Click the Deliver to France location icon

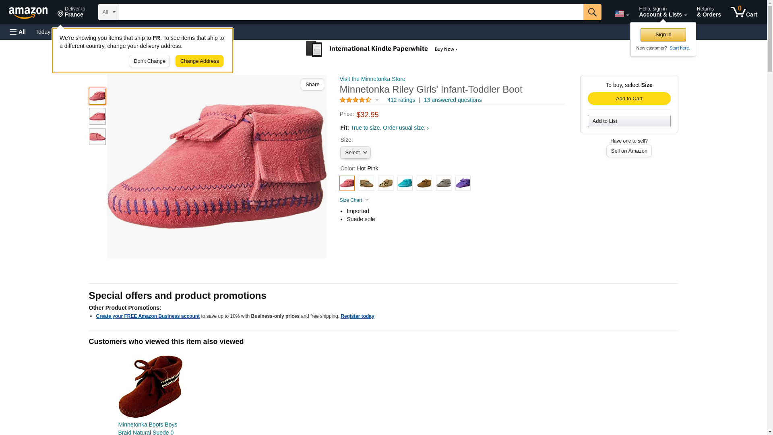[x=61, y=14]
